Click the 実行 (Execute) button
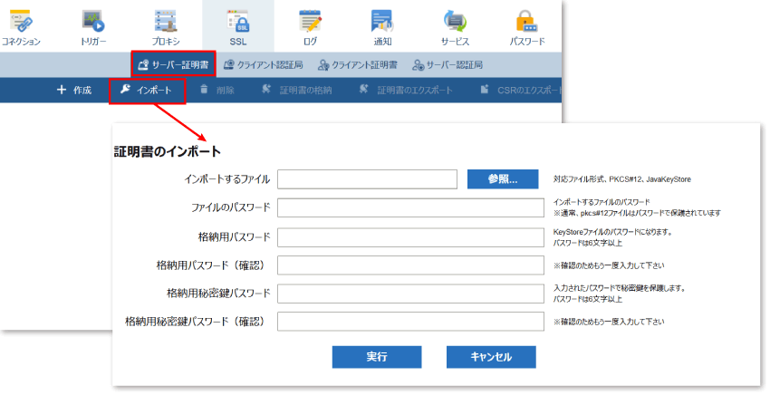 [x=377, y=357]
